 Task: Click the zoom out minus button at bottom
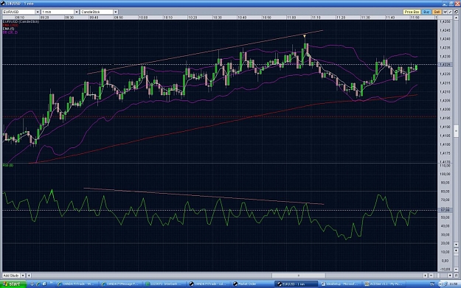click(x=431, y=275)
